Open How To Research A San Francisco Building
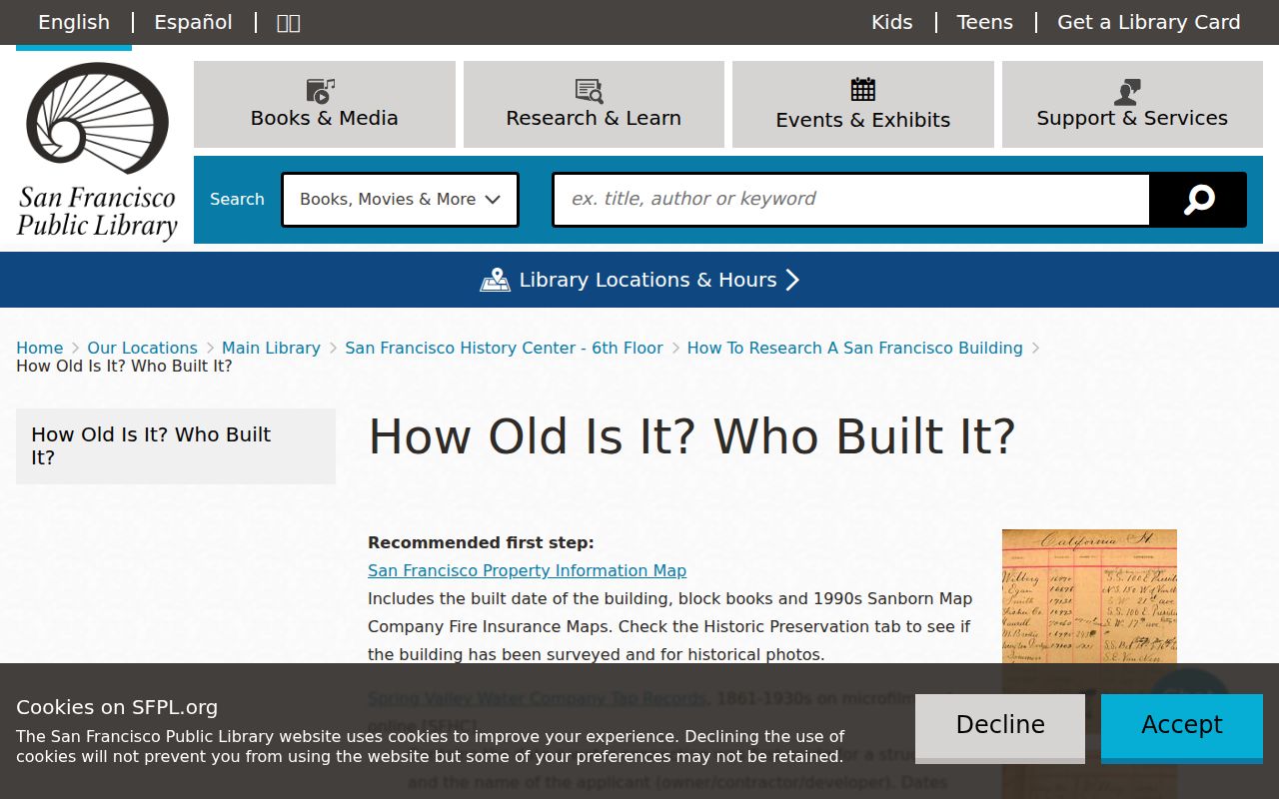Screen dimensions: 1279x799 click(x=855, y=348)
